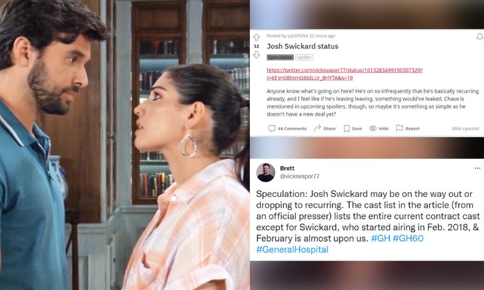The width and height of the screenshot is (484, 290).
Task: Open the twitter.com vicksvapor77 status link
Action: point(344,74)
